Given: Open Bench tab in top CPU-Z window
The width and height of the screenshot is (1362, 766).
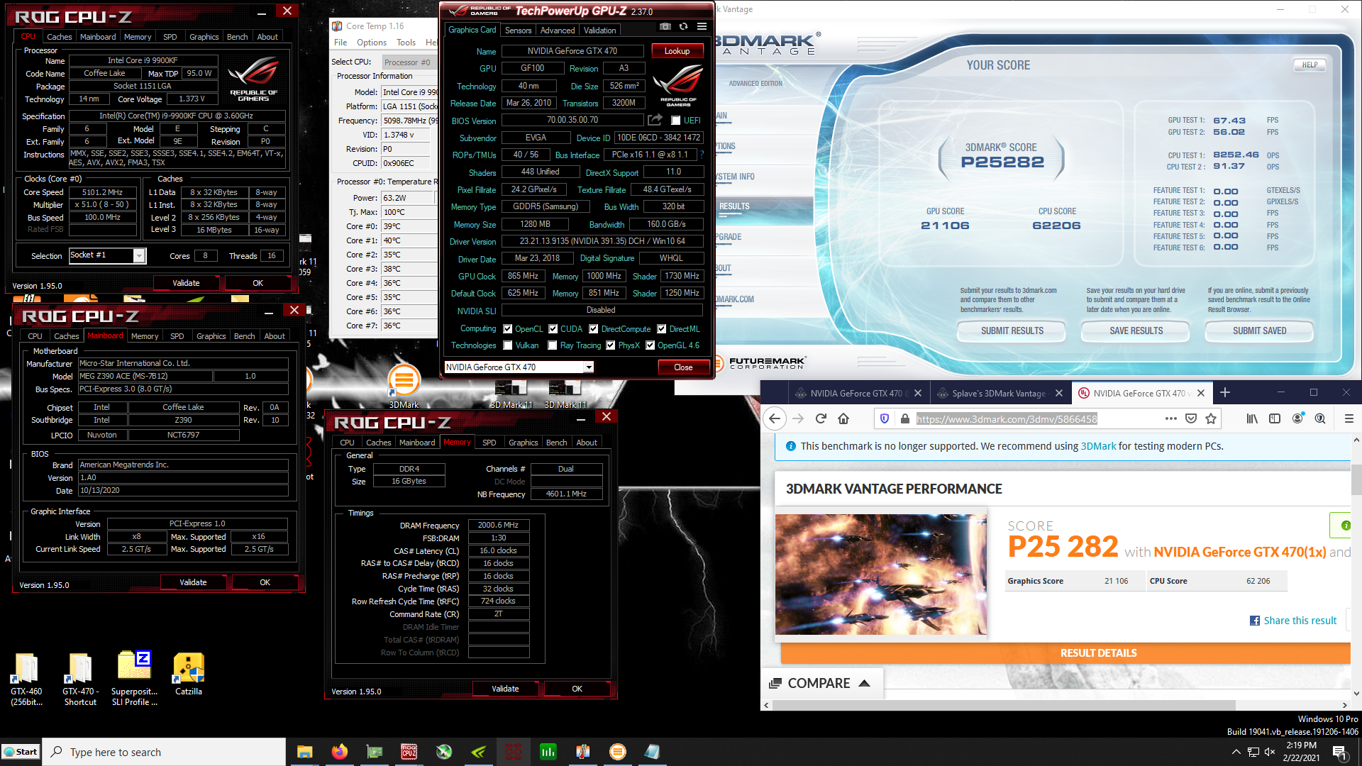Looking at the screenshot, I should (x=237, y=37).
